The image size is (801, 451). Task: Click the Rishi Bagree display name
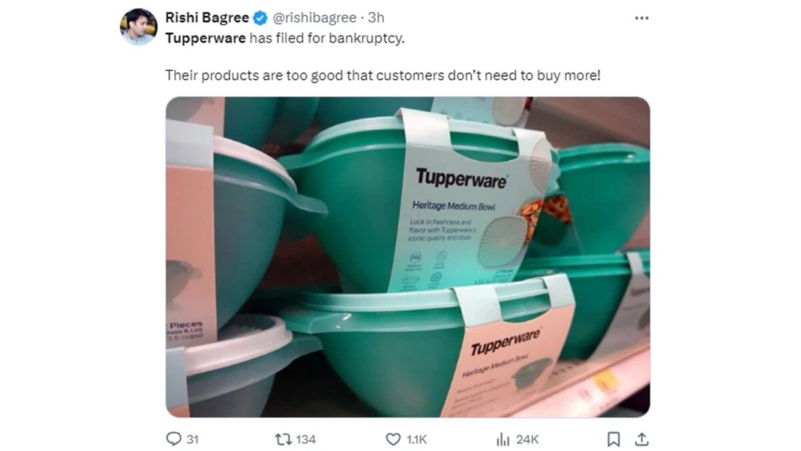pos(208,18)
